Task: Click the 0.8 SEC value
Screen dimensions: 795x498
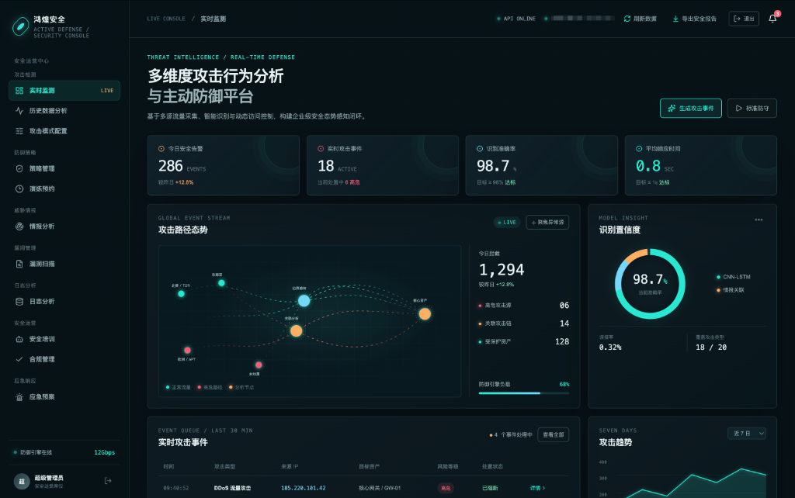Action: (655, 166)
